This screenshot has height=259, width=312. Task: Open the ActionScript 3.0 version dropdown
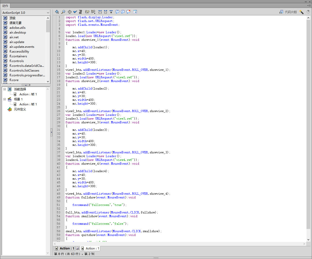[26, 13]
